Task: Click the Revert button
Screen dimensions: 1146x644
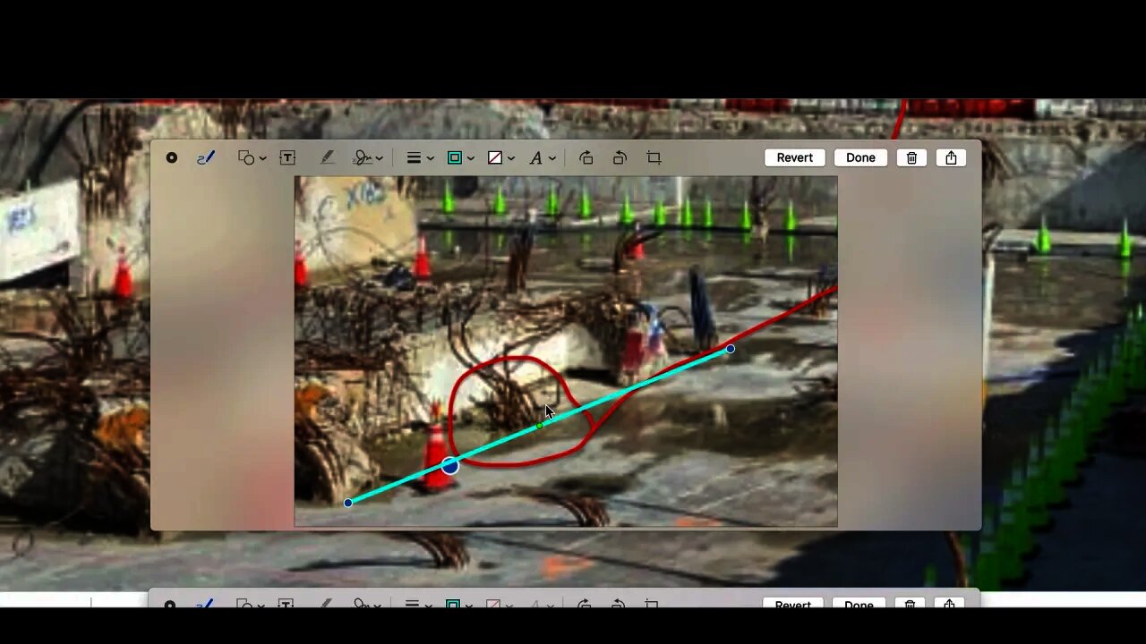Action: 794,157
